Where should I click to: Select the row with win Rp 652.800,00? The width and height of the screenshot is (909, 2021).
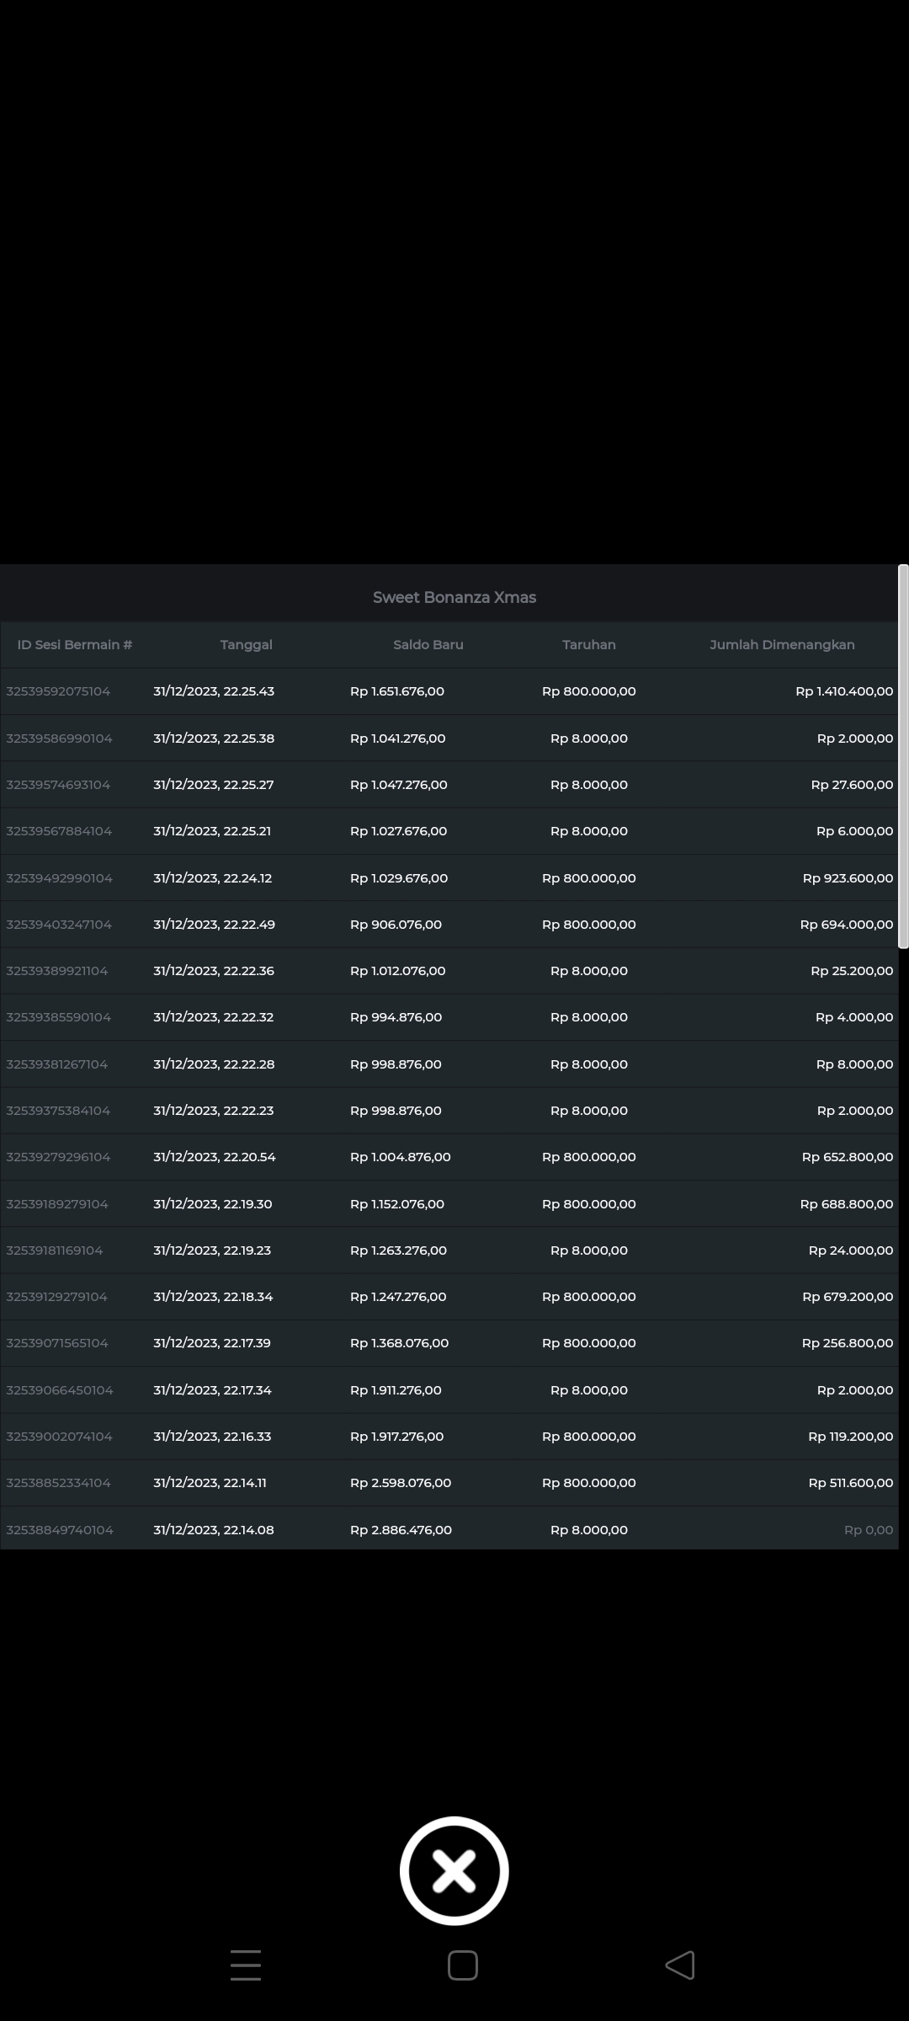click(x=847, y=1157)
